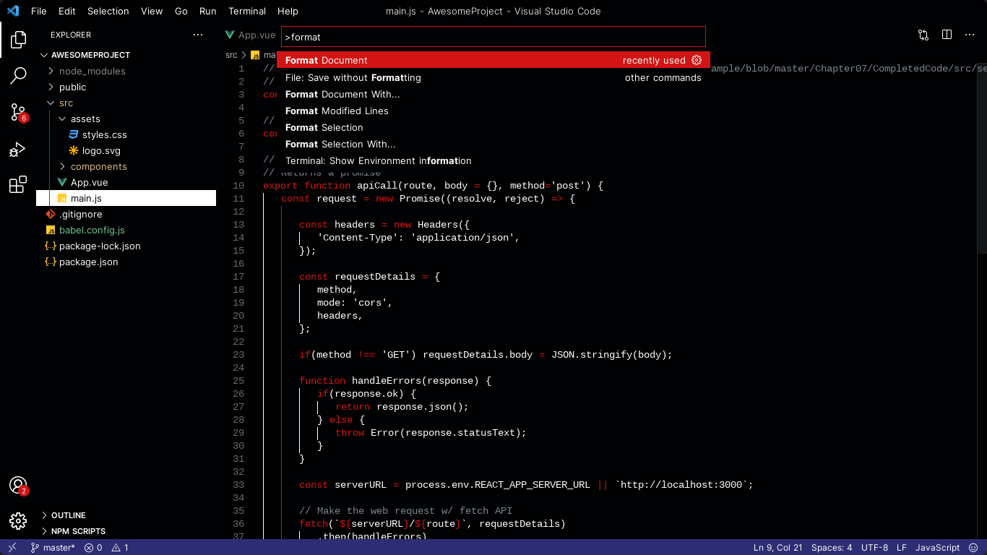Collapse the assets folder

point(126,119)
